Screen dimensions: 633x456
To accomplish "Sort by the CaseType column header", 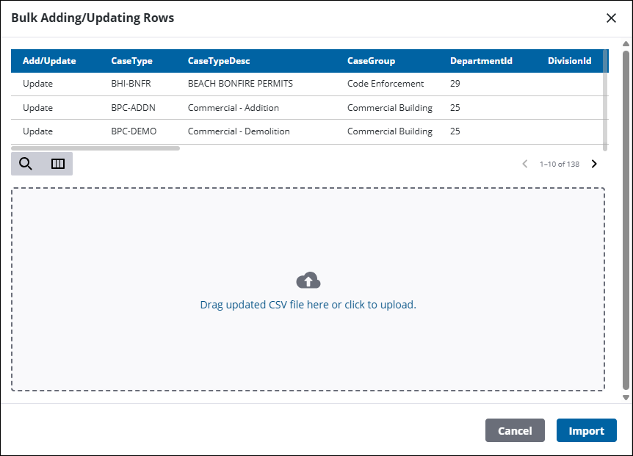I will 131,61.
